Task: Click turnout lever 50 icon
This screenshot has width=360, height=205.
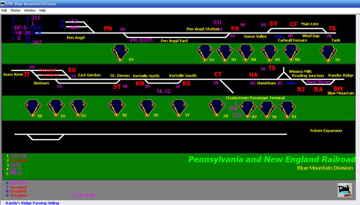Action: [x=116, y=108]
